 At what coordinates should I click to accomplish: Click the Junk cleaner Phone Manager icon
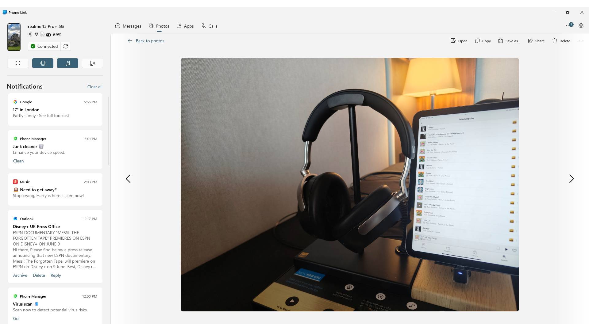[x=15, y=139]
